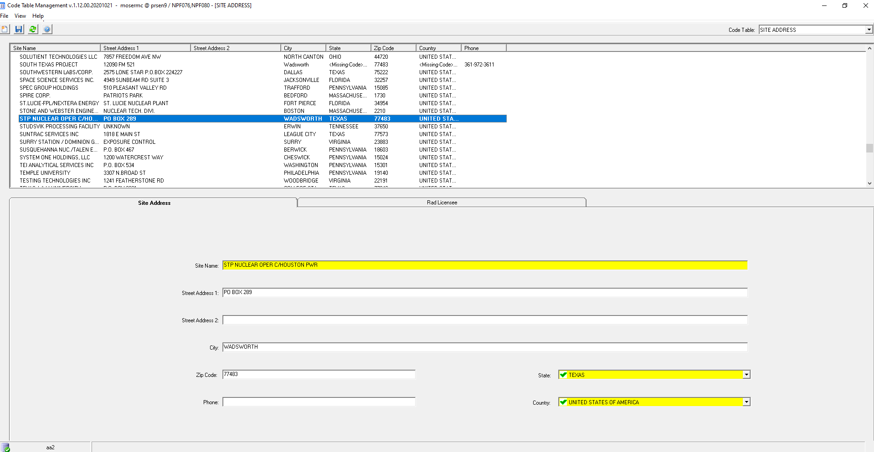The height and width of the screenshot is (452, 874).
Task: Click the New record toolbar icon
Action: (x=5, y=29)
